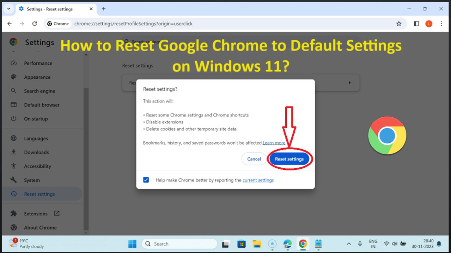Open File Explorer from taskbar
Viewport: 451px width, 253px height.
257,244
